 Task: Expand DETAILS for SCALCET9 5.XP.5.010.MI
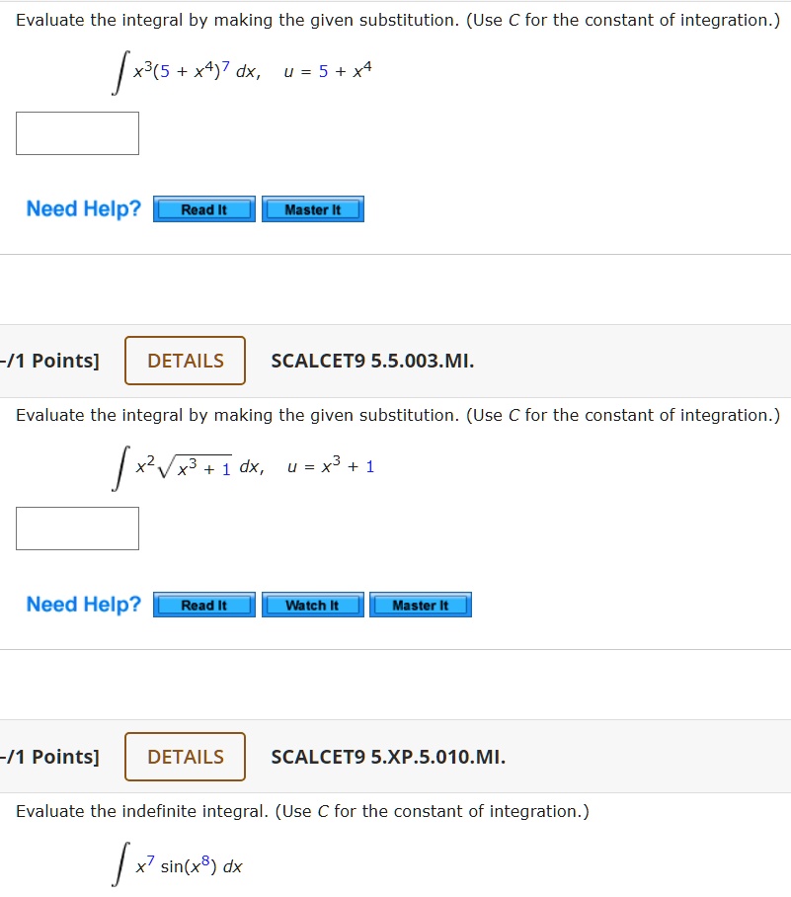185,757
